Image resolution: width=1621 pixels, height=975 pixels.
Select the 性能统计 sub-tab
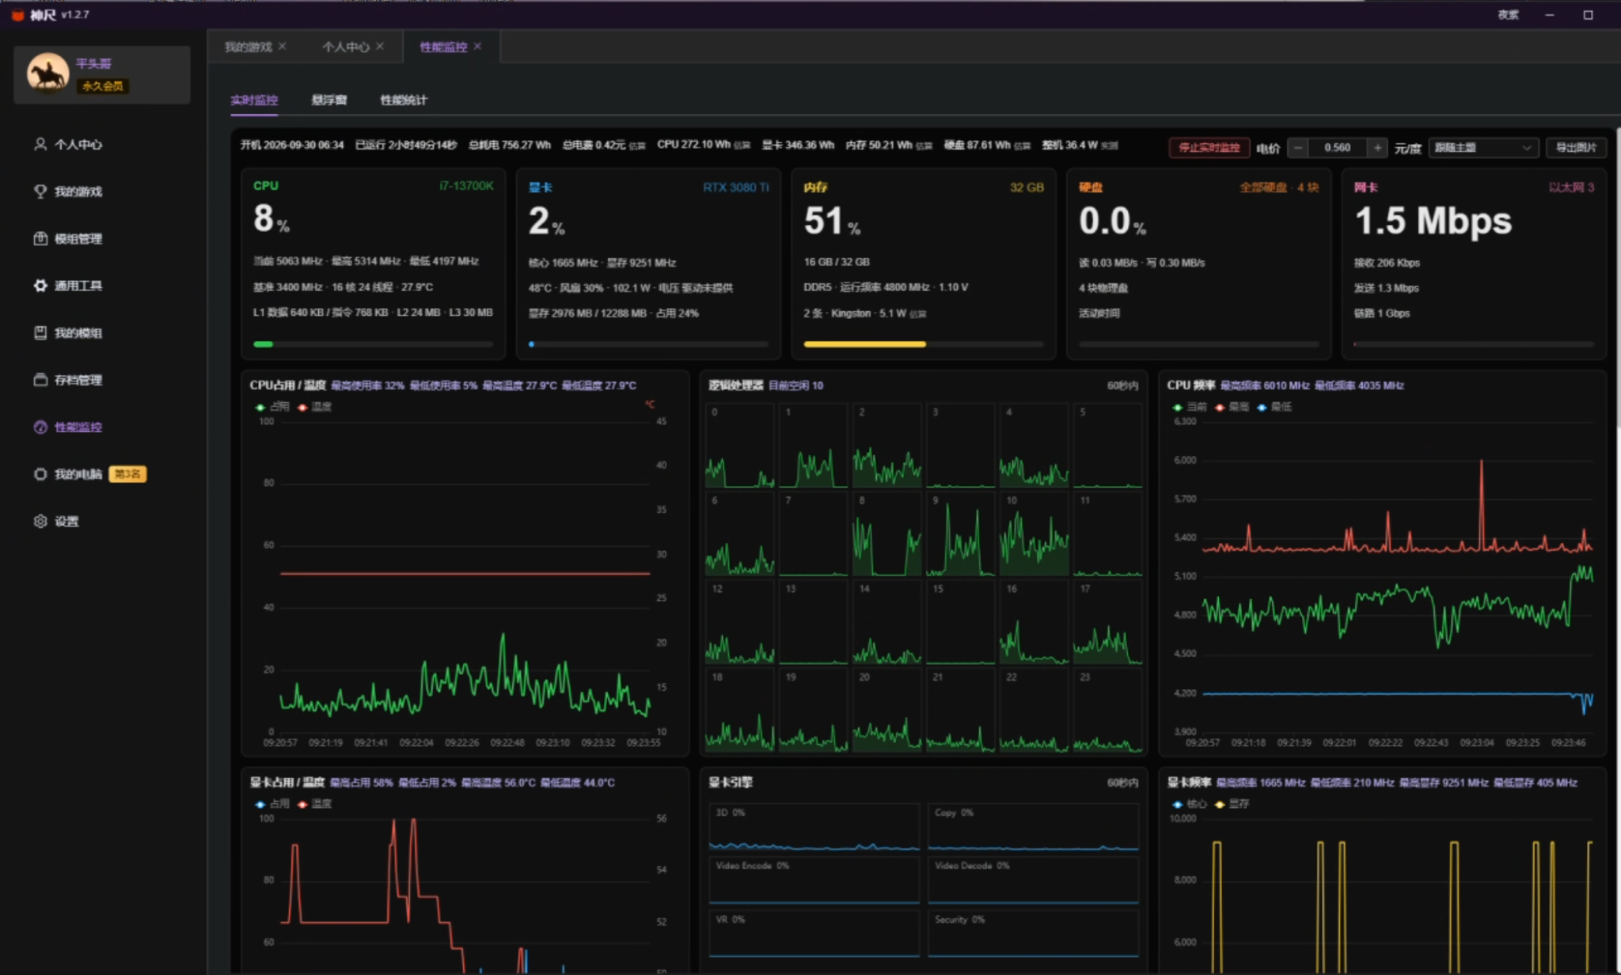click(x=404, y=100)
